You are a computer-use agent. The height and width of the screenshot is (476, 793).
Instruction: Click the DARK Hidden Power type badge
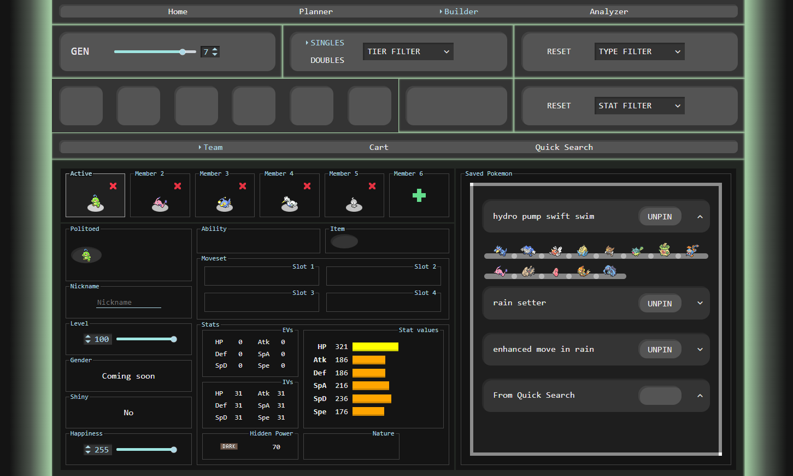[x=229, y=446]
